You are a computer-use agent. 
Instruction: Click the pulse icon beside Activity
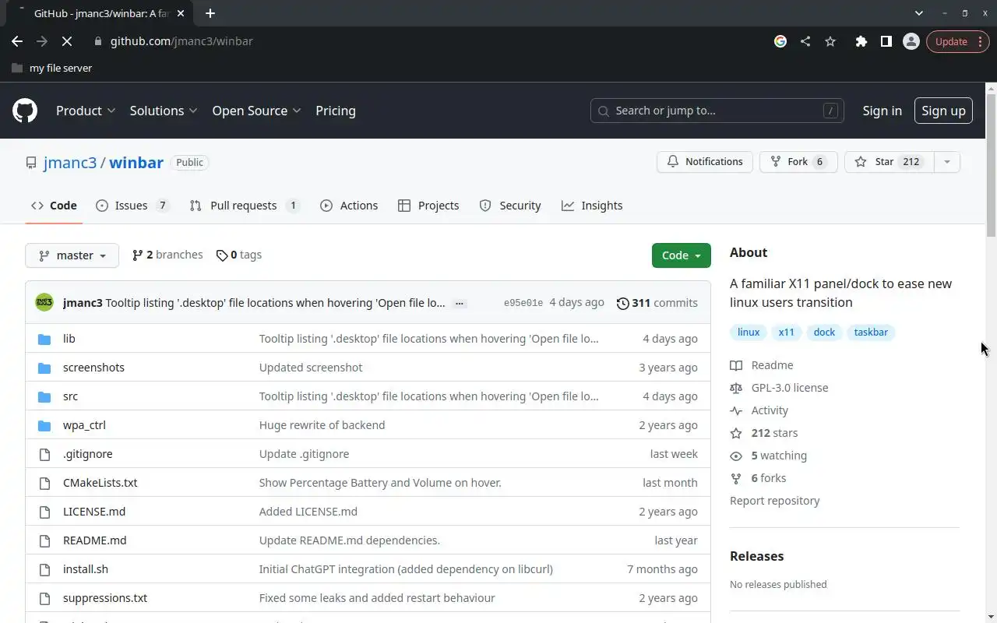click(x=736, y=410)
